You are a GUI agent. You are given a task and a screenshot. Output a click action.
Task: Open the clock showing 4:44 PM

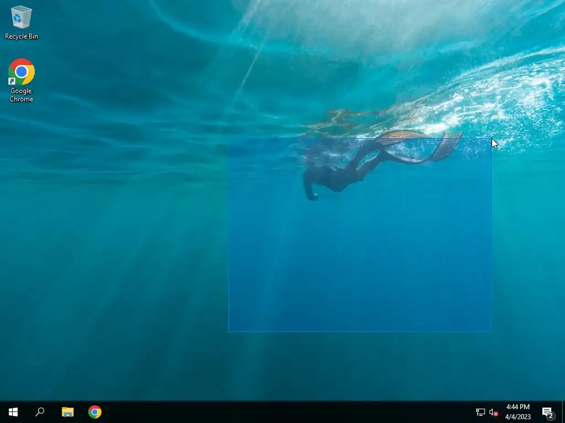coord(518,412)
